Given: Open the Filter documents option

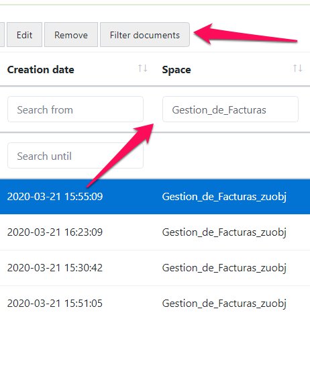Looking at the screenshot, I should click(x=145, y=35).
